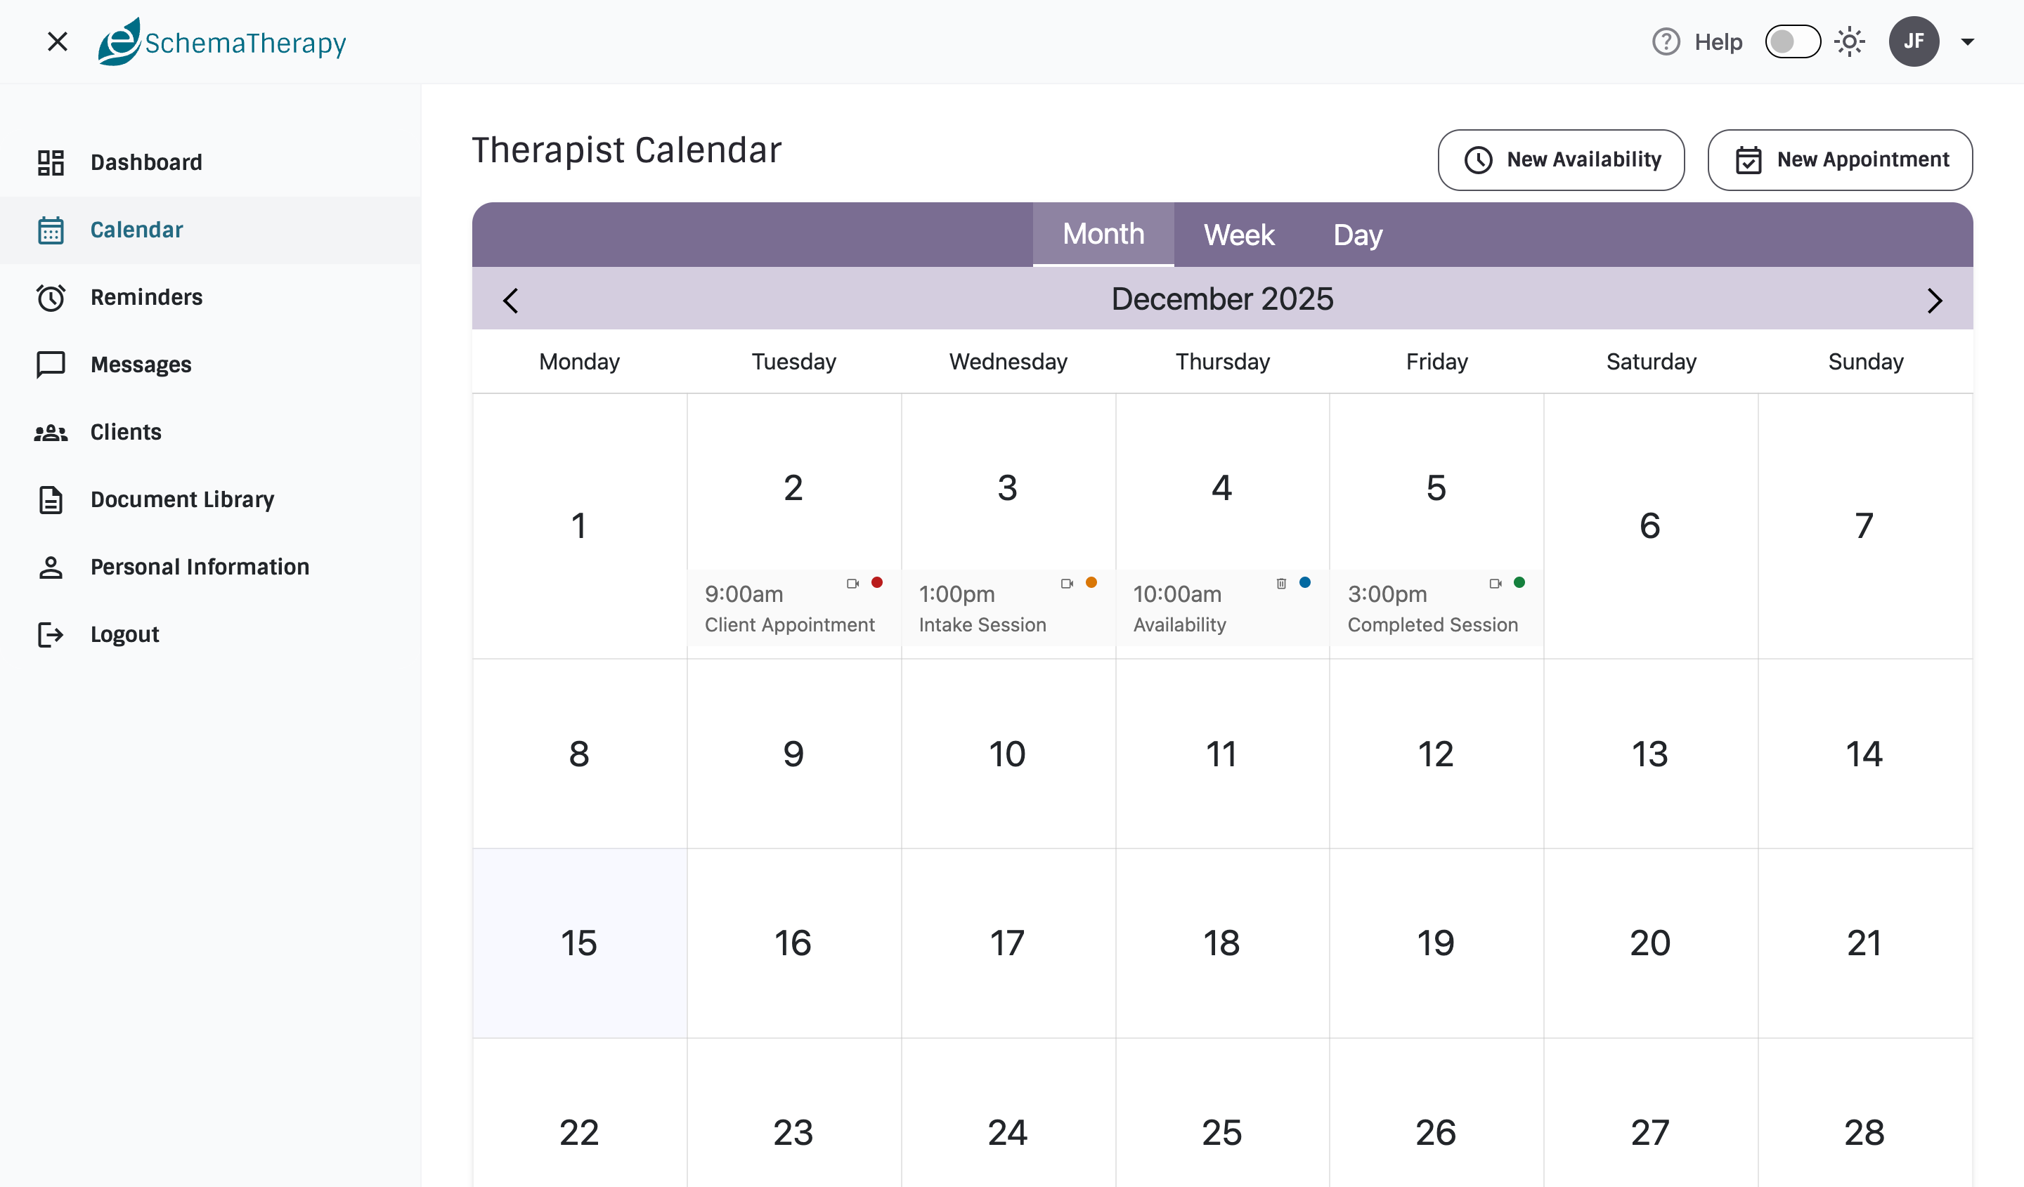Open the 3:00pm Completed Session event
Screen dimensions: 2024x1187
(x=1436, y=608)
